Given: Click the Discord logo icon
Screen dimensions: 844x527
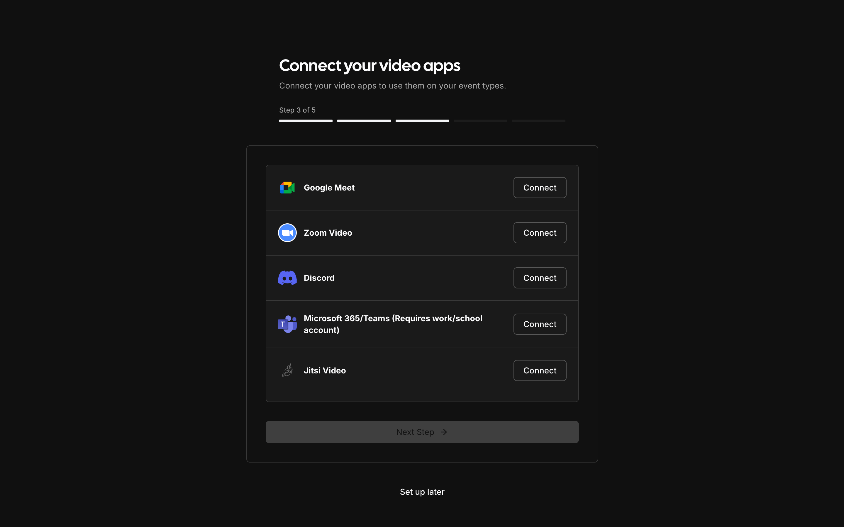Looking at the screenshot, I should click(x=287, y=278).
